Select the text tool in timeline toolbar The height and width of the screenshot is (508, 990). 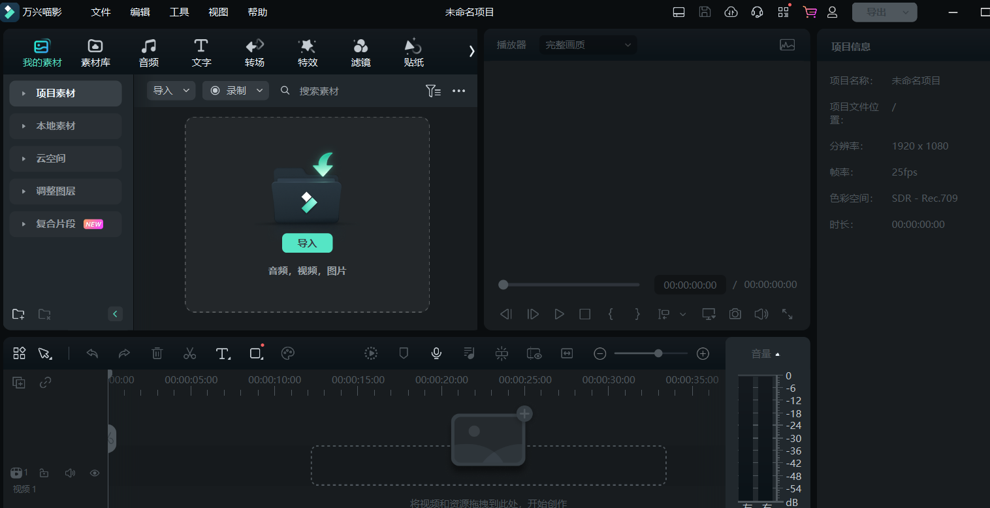(223, 353)
